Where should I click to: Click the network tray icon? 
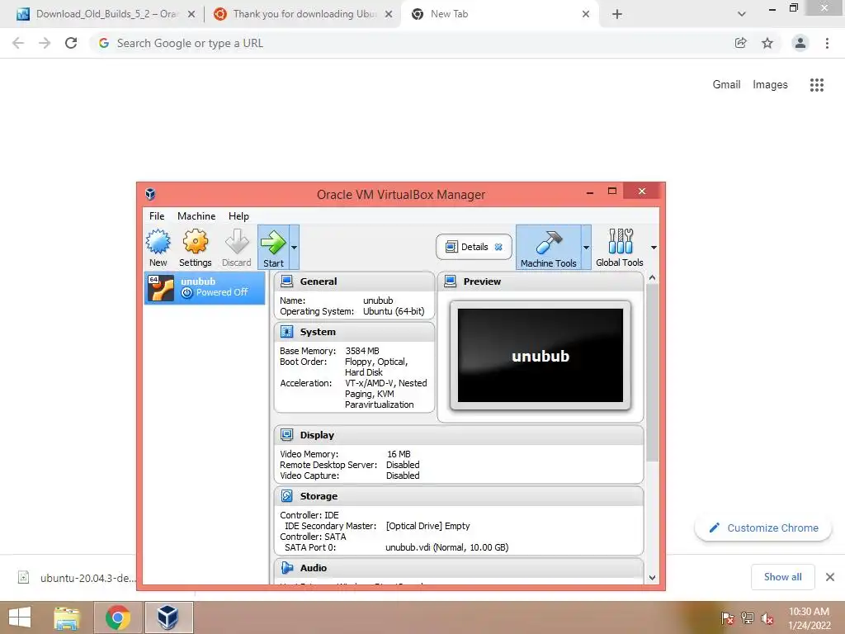pyautogui.click(x=747, y=618)
